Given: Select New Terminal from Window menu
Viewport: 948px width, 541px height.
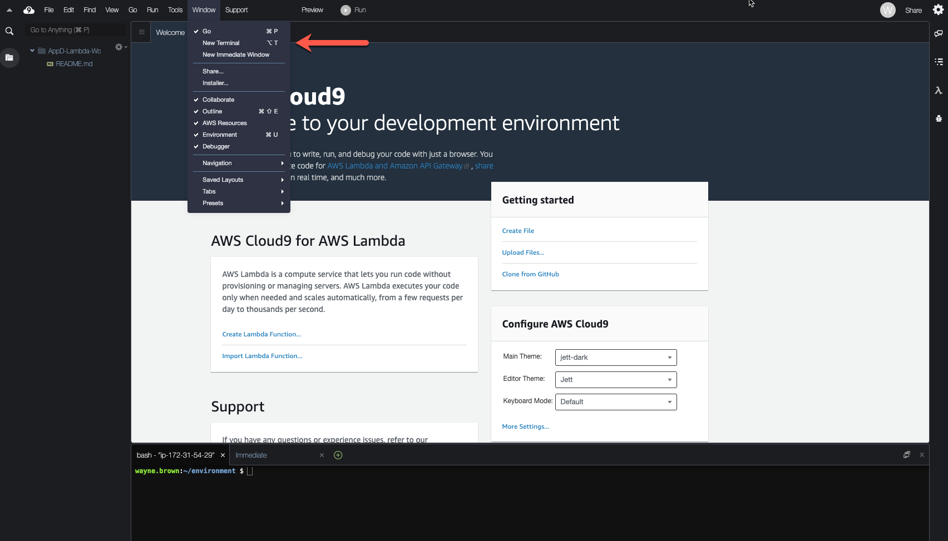Looking at the screenshot, I should click(221, 43).
